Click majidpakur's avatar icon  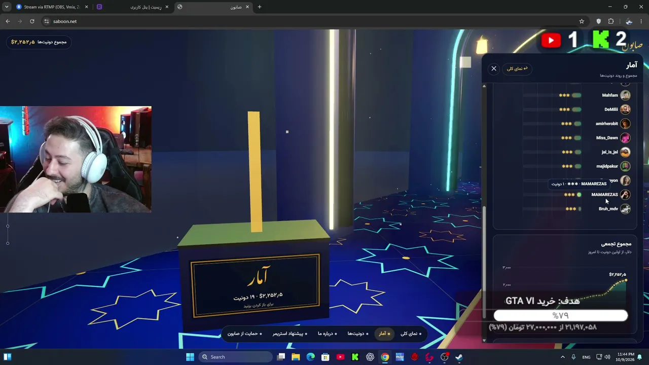click(625, 166)
